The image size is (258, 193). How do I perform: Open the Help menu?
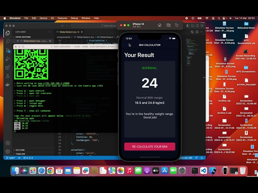96,18
